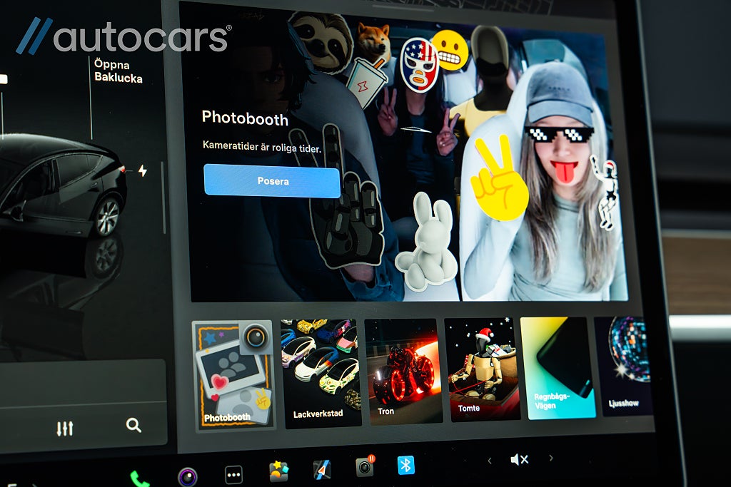Decrease volume with left chevron

[489, 461]
